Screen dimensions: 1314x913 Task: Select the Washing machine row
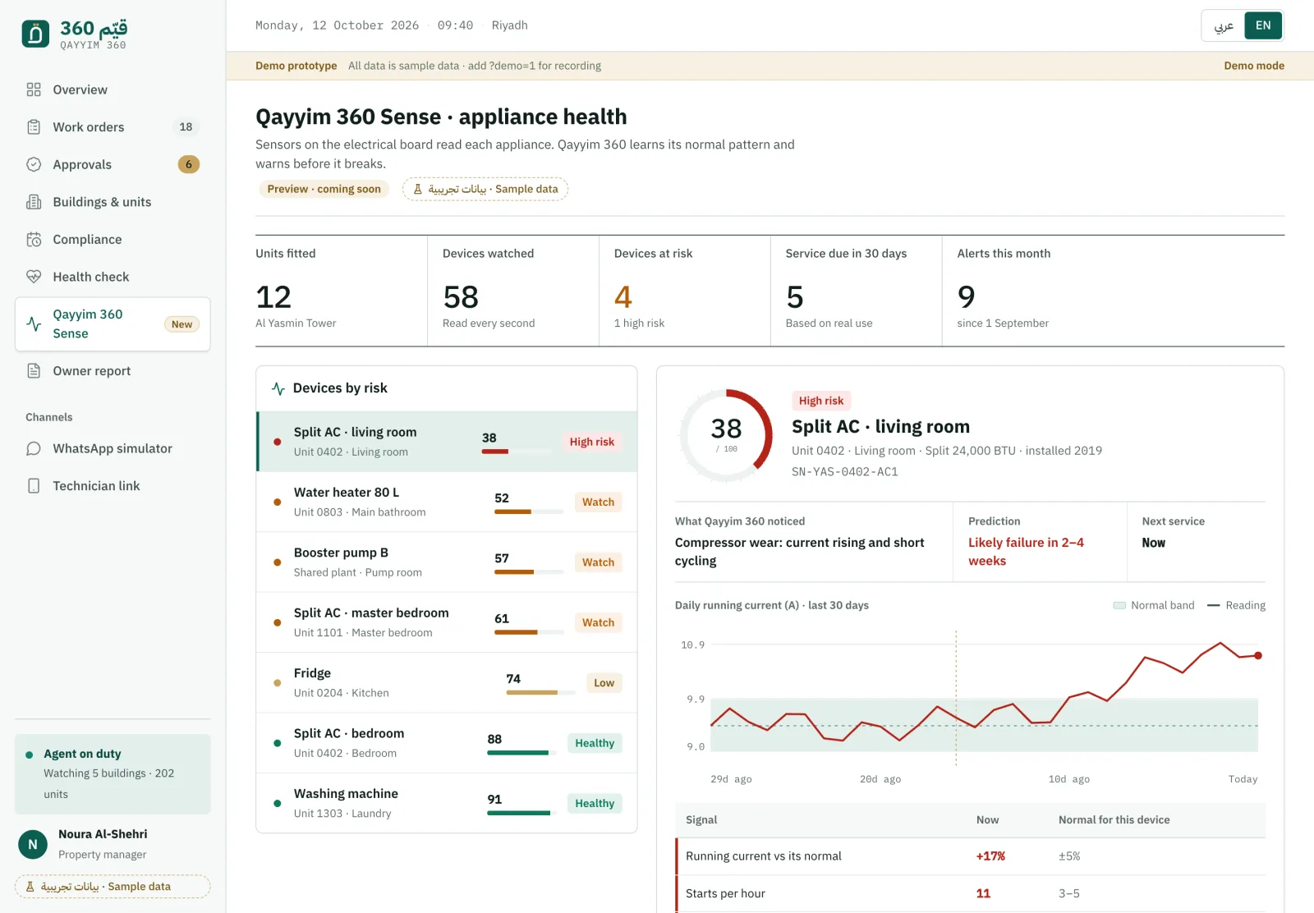[447, 803]
